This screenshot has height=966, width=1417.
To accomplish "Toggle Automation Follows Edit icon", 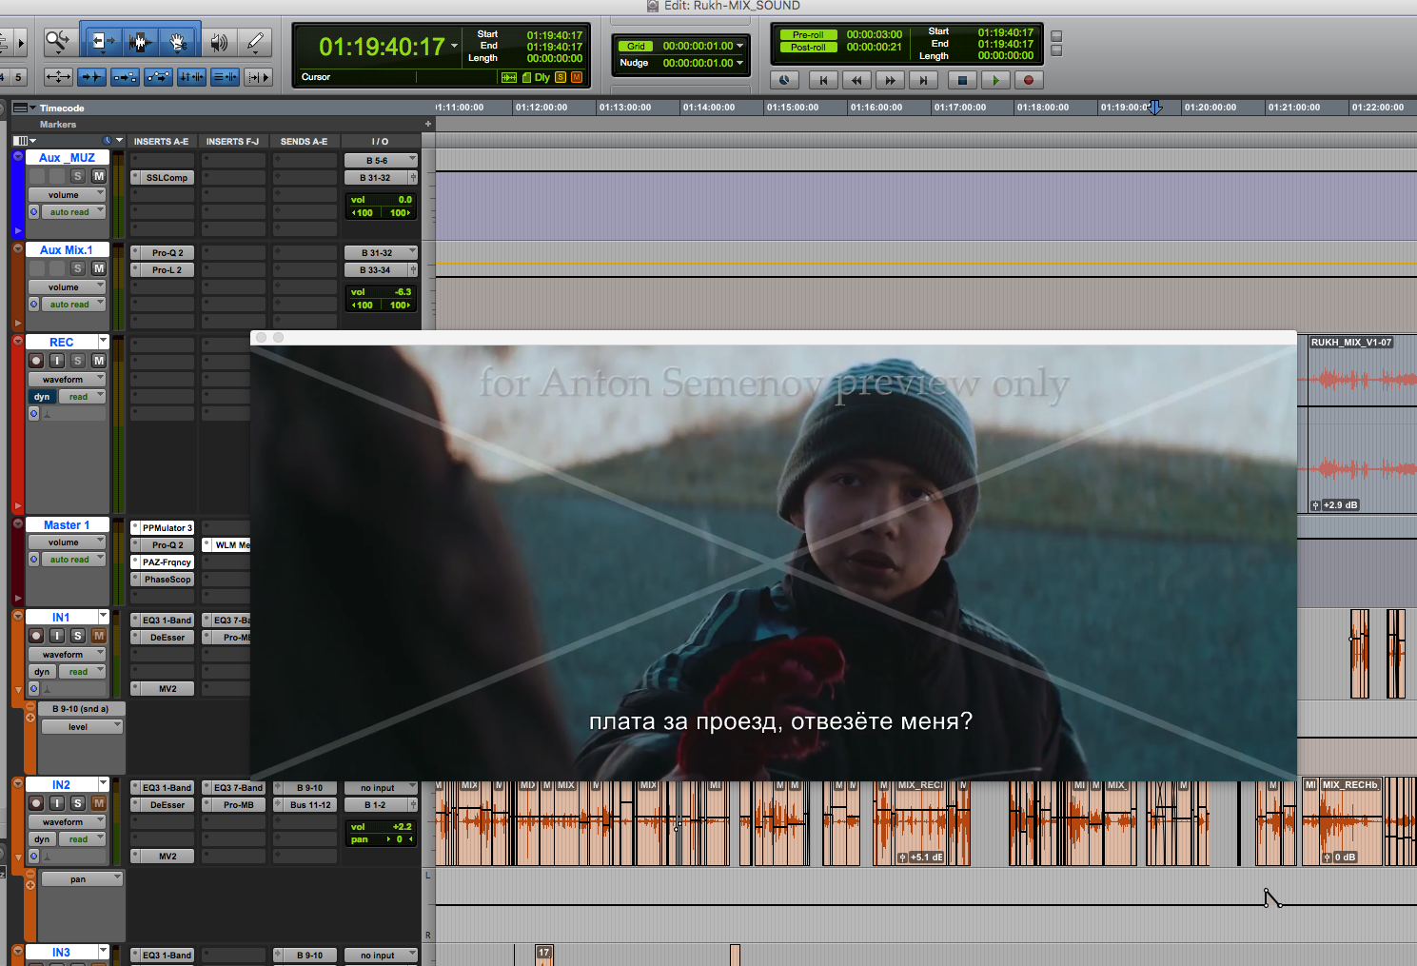I will [x=158, y=77].
